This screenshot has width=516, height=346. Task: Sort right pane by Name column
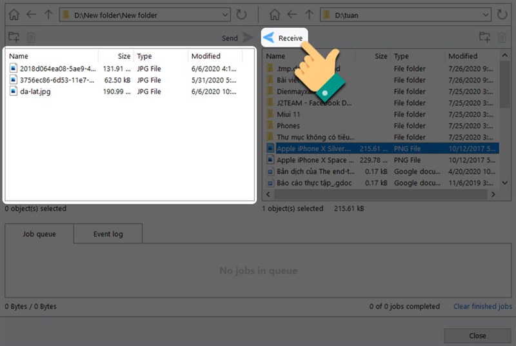pos(310,56)
